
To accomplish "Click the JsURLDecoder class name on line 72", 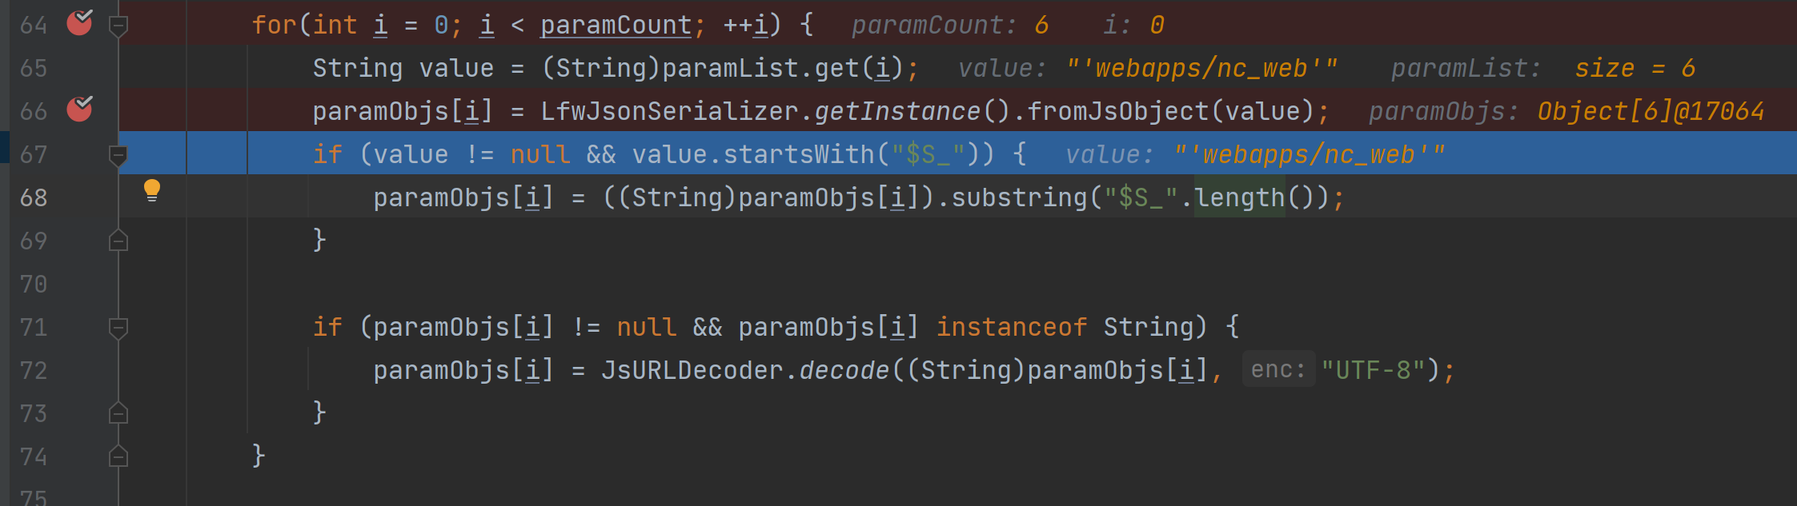I will point(692,370).
